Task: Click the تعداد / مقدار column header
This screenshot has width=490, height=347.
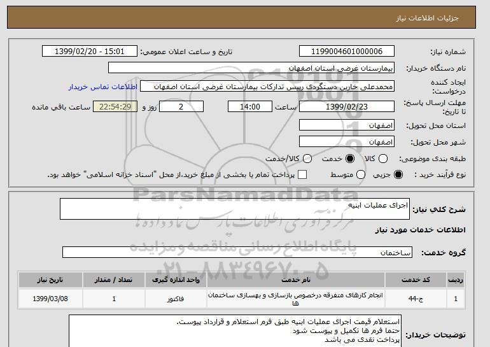Action: 114,280
